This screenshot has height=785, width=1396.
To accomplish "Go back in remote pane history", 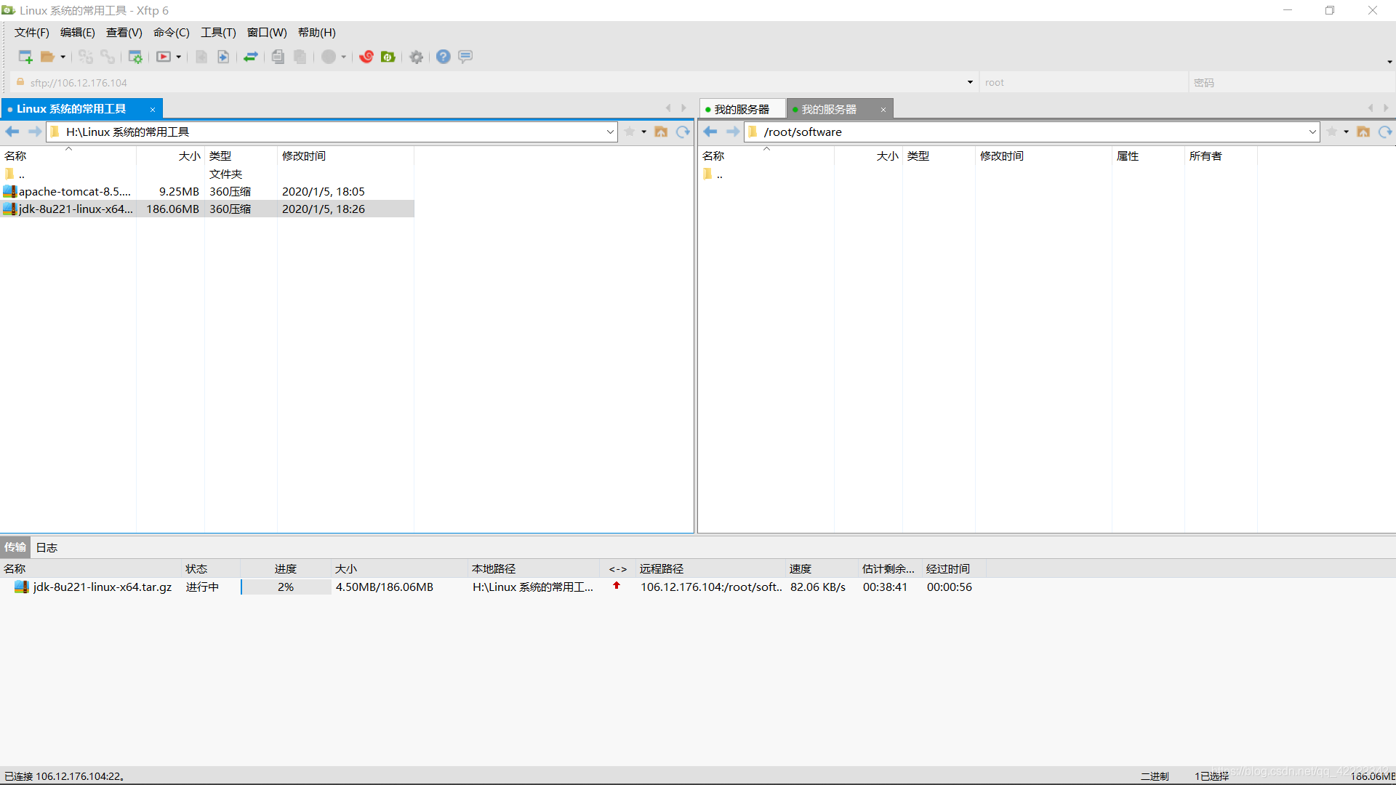I will (710, 132).
